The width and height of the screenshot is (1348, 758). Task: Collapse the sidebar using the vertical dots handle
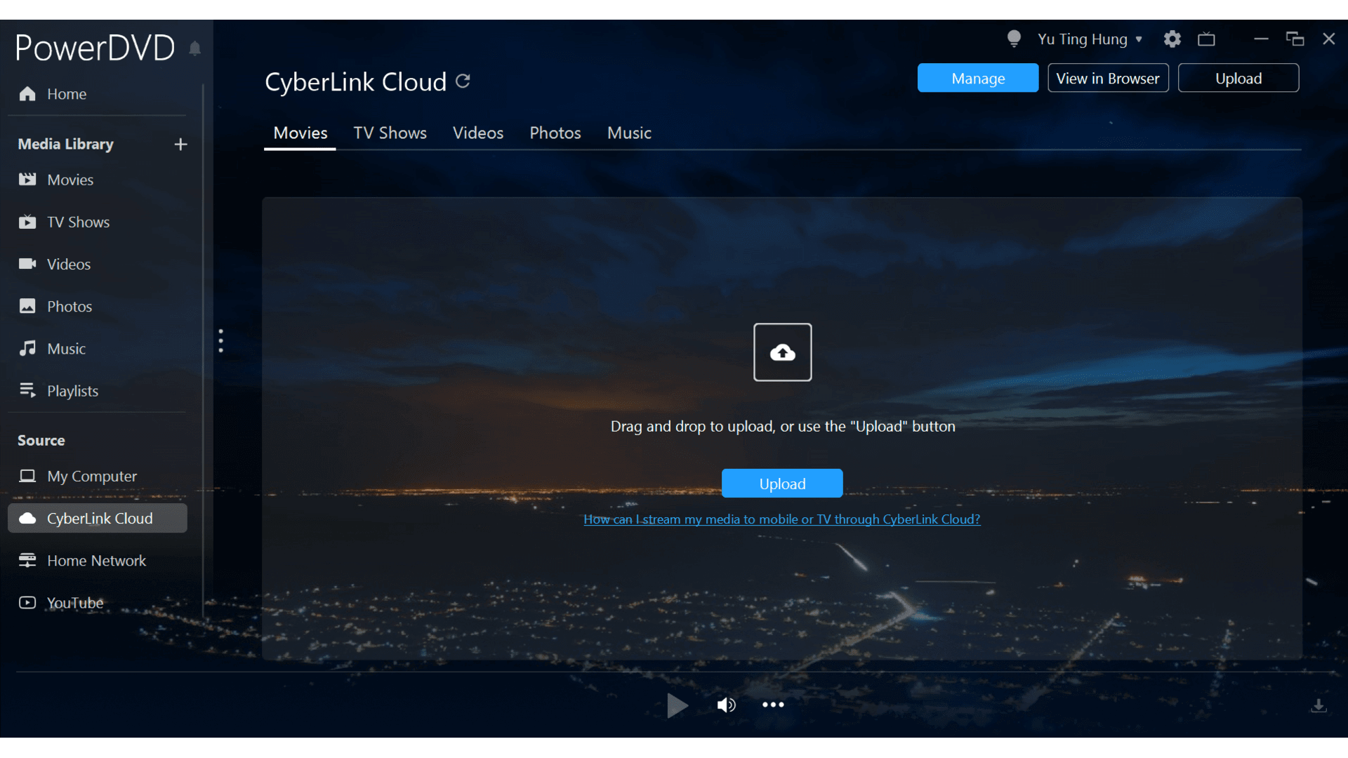[220, 340]
